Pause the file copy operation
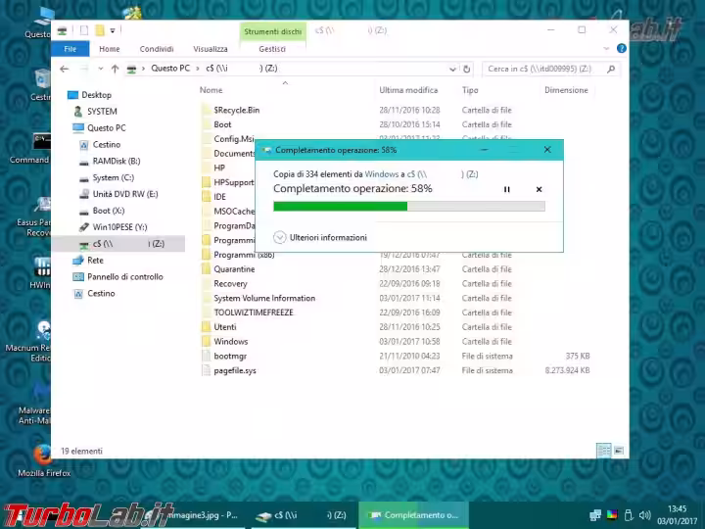The height and width of the screenshot is (529, 705). point(507,189)
